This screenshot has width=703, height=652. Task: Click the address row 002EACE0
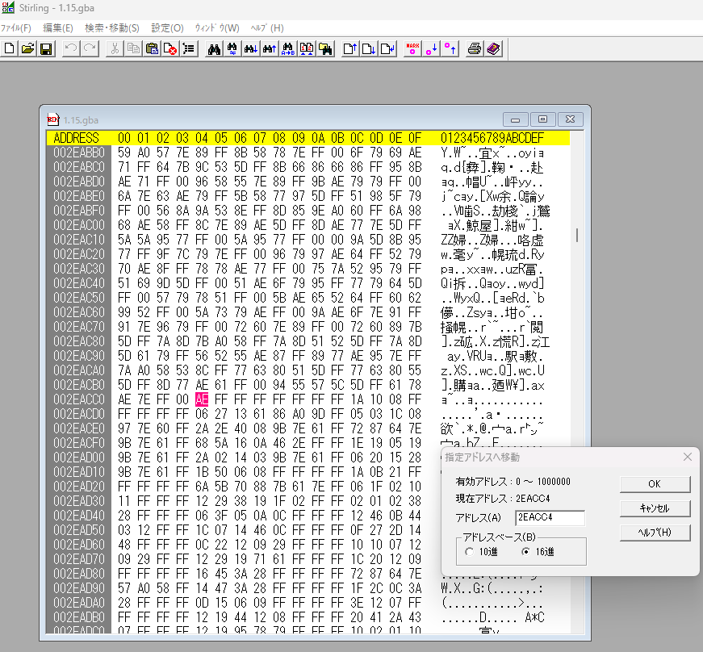[79, 428]
